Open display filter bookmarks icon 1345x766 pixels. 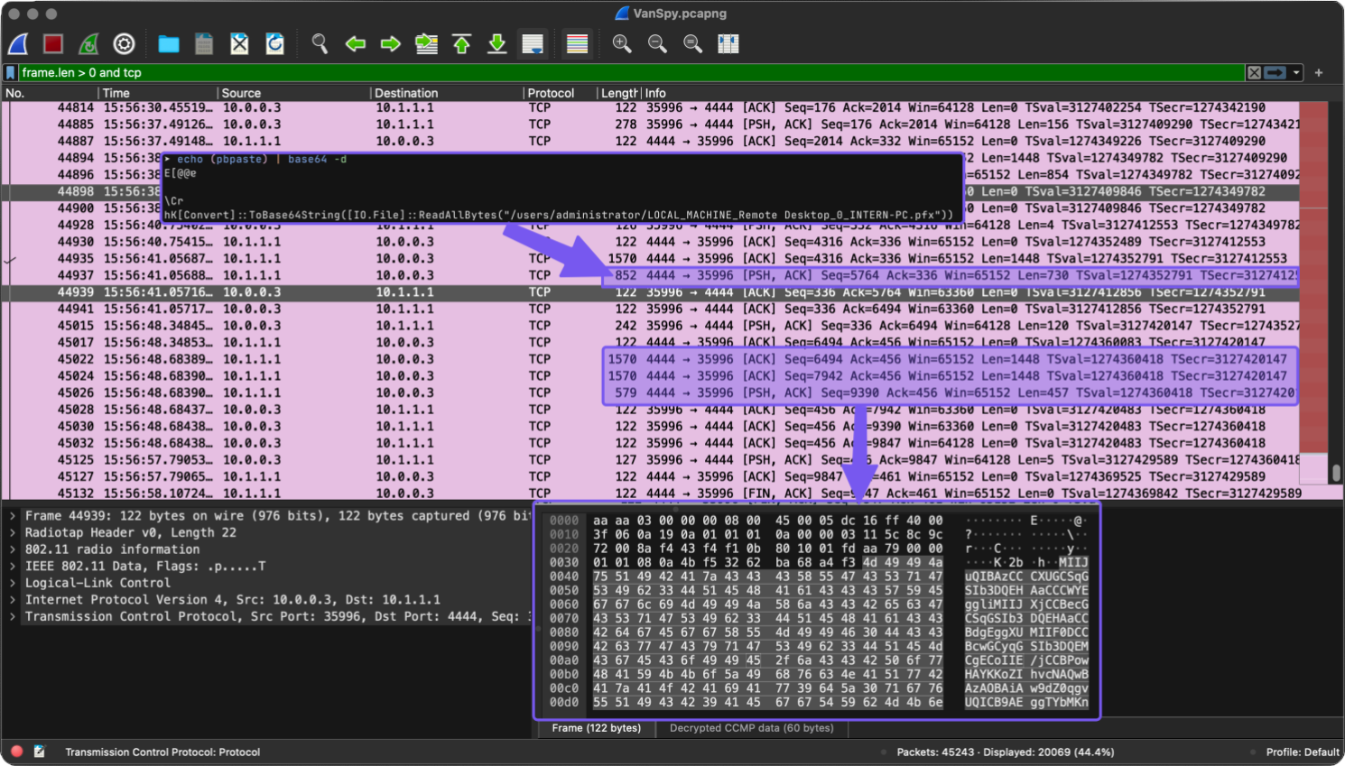(11, 72)
